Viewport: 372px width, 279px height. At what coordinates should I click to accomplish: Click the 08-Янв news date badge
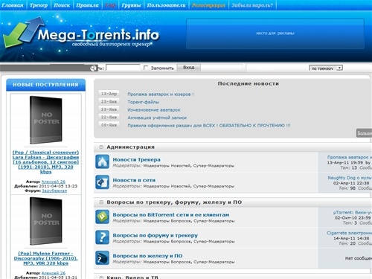109,125
